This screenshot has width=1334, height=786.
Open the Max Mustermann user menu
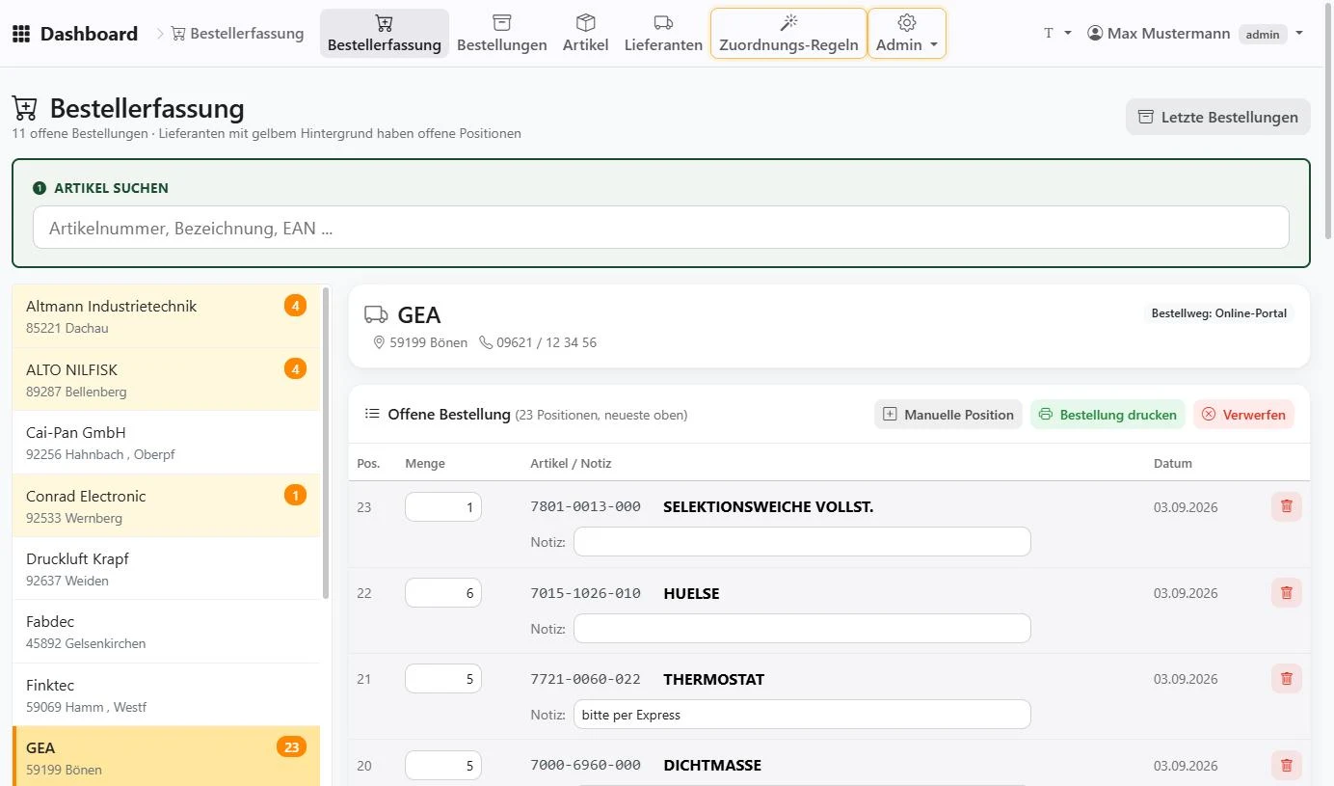1195,34
